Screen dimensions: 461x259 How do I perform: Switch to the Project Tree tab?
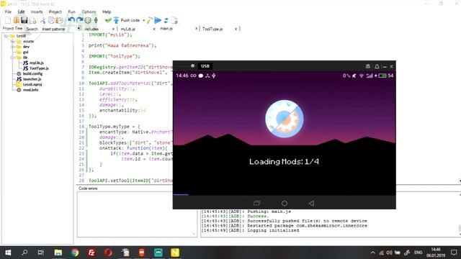(13, 29)
